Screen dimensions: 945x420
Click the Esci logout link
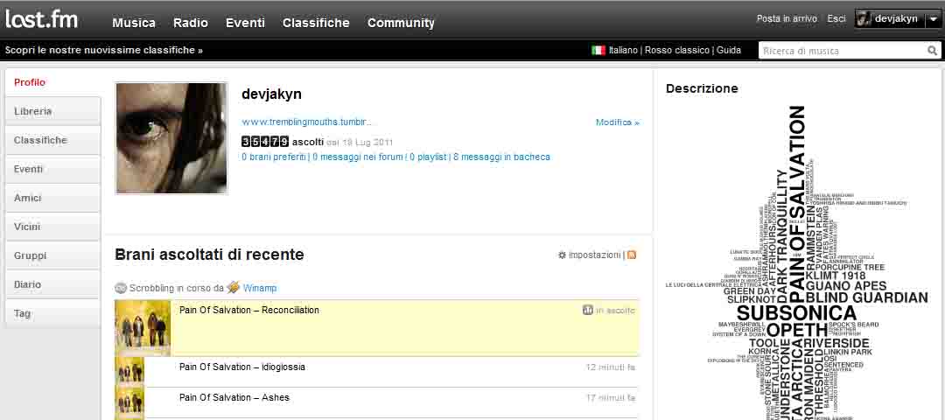836,19
